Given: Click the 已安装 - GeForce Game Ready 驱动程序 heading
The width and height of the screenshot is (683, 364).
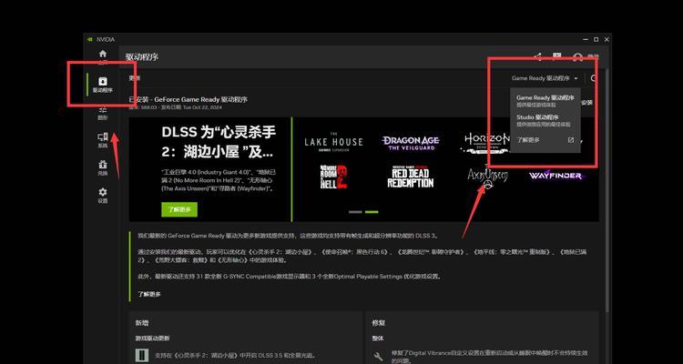Looking at the screenshot, I should (x=189, y=100).
